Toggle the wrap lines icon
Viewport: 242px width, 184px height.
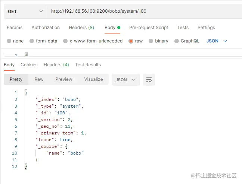pos(149,80)
